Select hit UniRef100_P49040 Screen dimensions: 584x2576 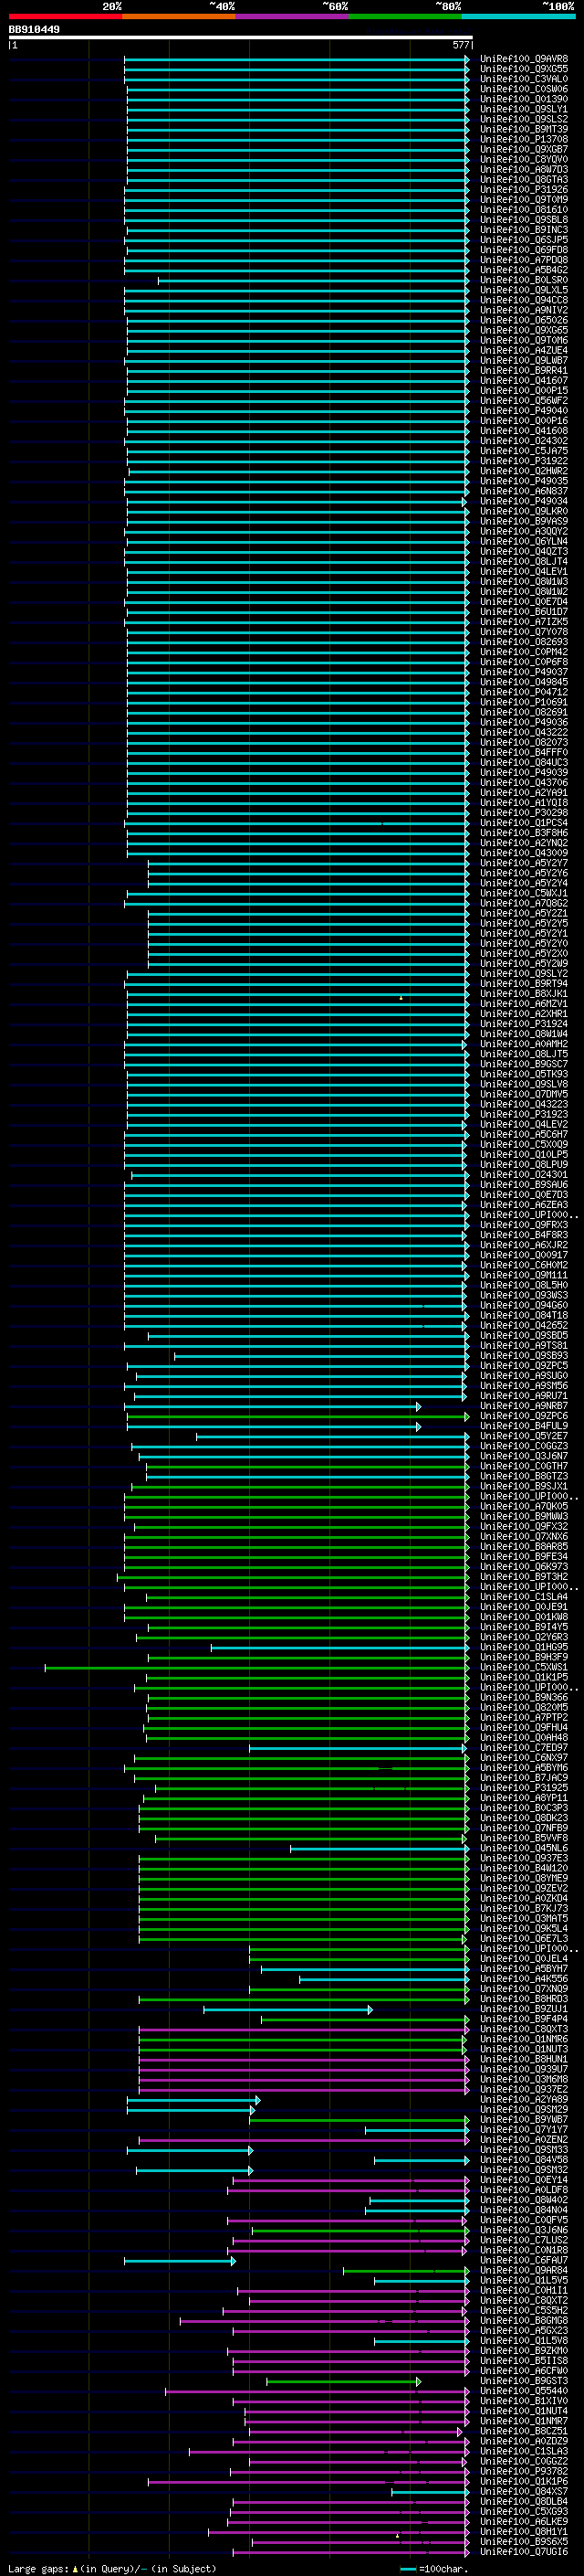coord(524,410)
